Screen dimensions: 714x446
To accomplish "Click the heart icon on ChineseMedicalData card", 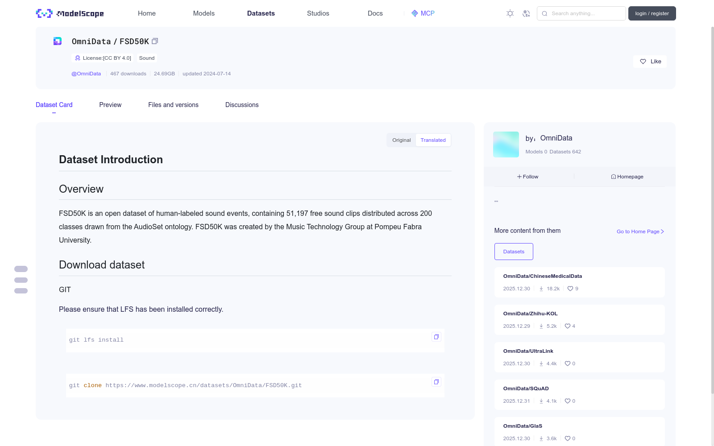I will point(570,289).
